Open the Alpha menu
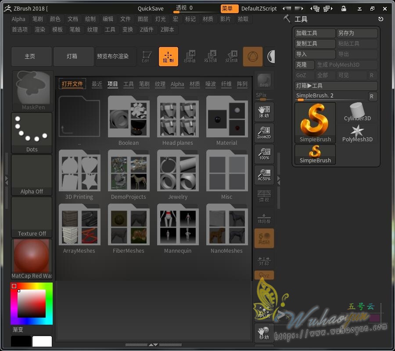The image size is (395, 351). [18, 19]
